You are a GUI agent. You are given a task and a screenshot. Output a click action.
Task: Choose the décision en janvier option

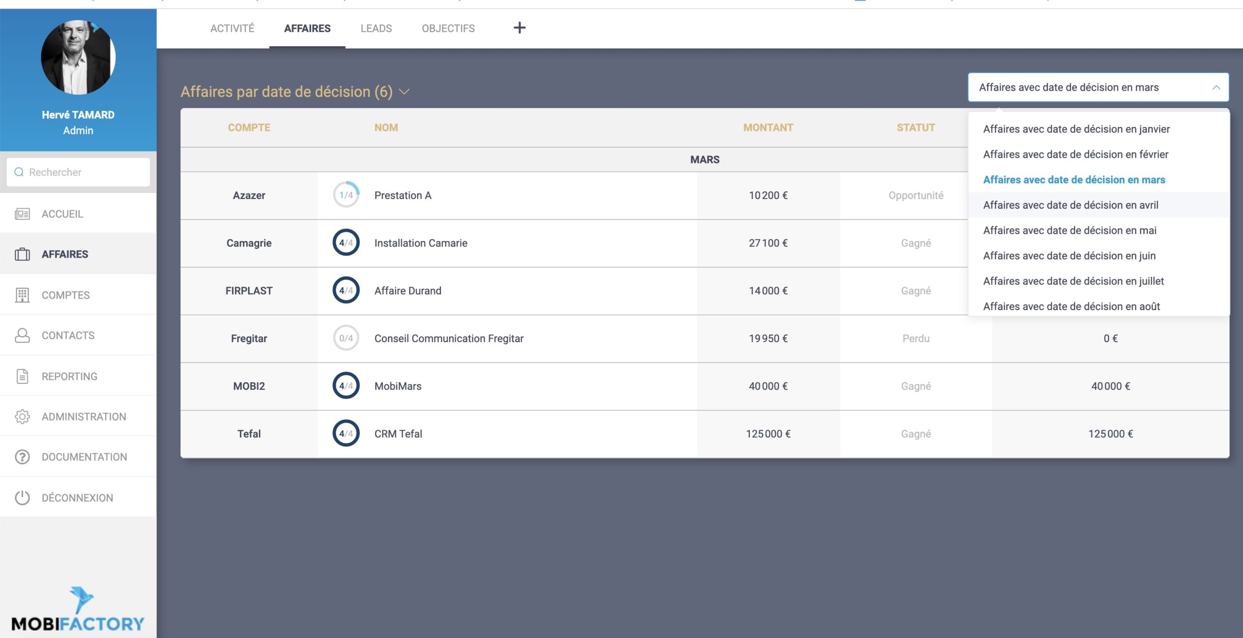1076,129
